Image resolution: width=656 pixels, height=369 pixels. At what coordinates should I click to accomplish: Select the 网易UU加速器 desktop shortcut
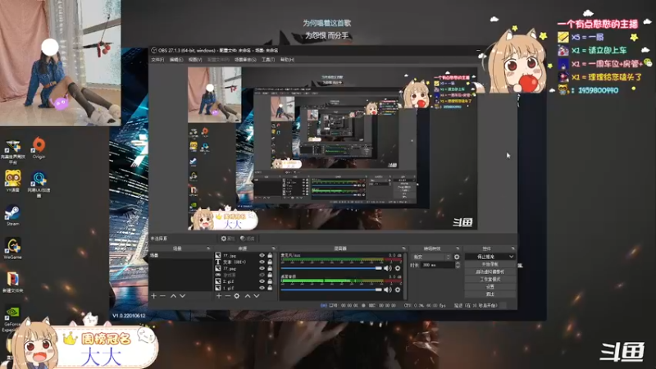pos(39,184)
